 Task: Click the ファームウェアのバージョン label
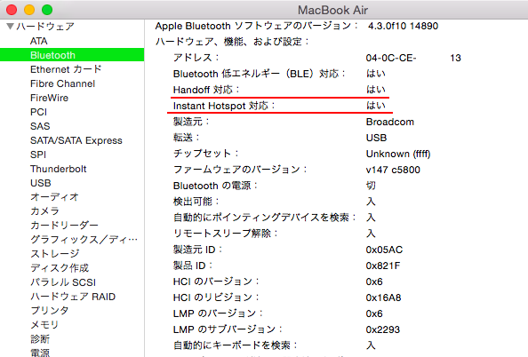tap(240, 170)
